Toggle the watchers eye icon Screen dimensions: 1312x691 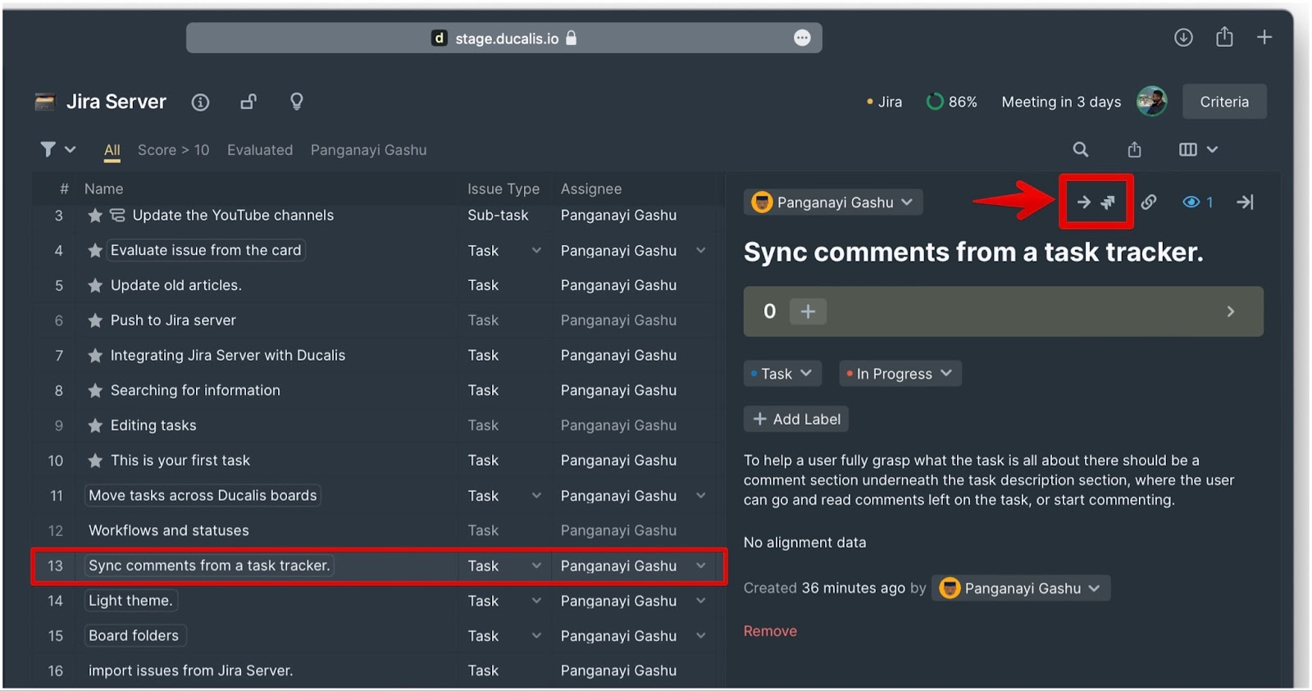point(1191,202)
